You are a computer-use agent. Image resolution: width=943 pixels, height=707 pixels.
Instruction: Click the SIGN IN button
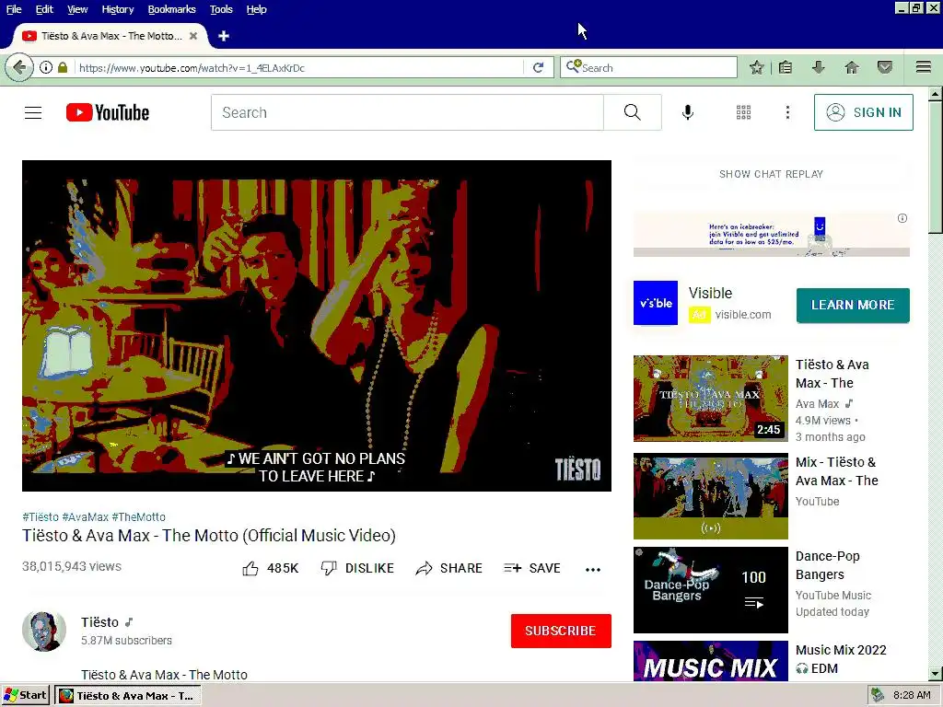click(863, 112)
